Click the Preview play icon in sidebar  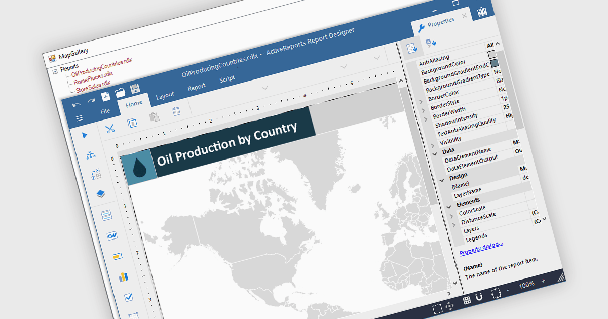coord(85,135)
